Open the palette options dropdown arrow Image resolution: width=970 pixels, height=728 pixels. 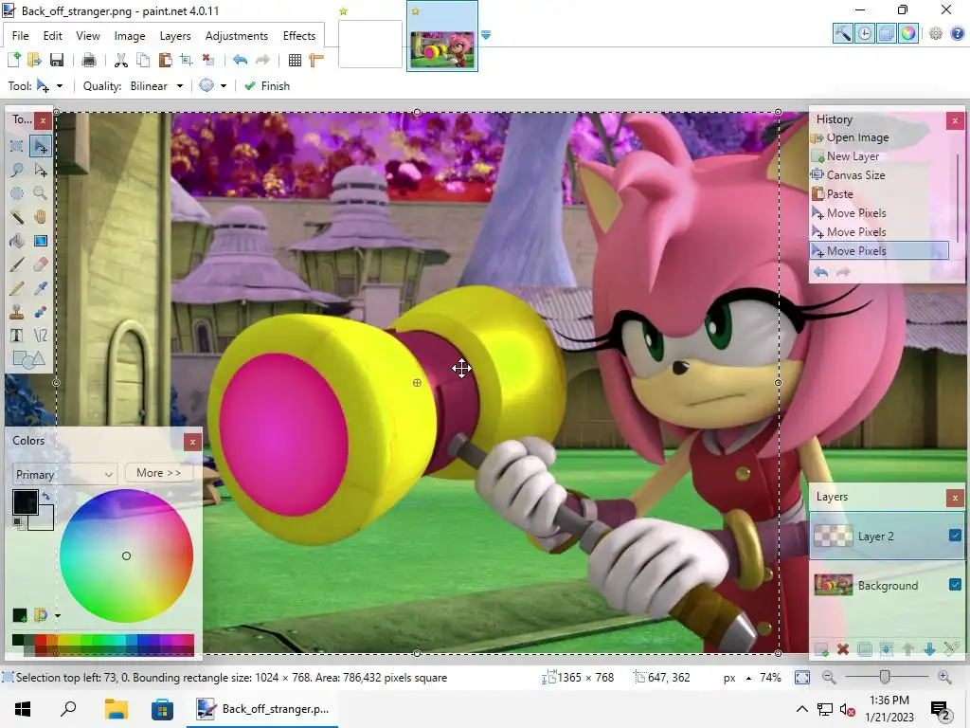pos(58,616)
